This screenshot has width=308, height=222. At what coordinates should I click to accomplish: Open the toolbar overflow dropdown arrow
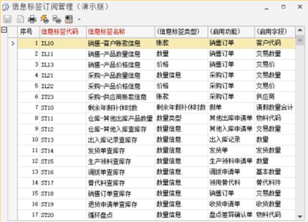coord(79,20)
